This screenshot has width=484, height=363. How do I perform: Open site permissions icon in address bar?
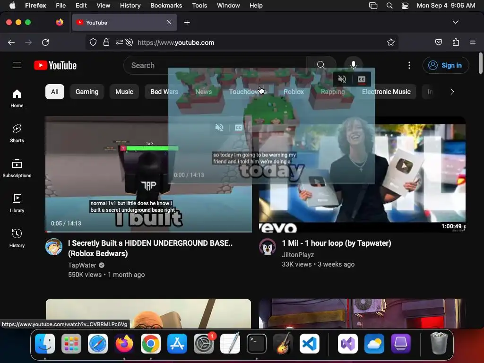pyautogui.click(x=120, y=42)
